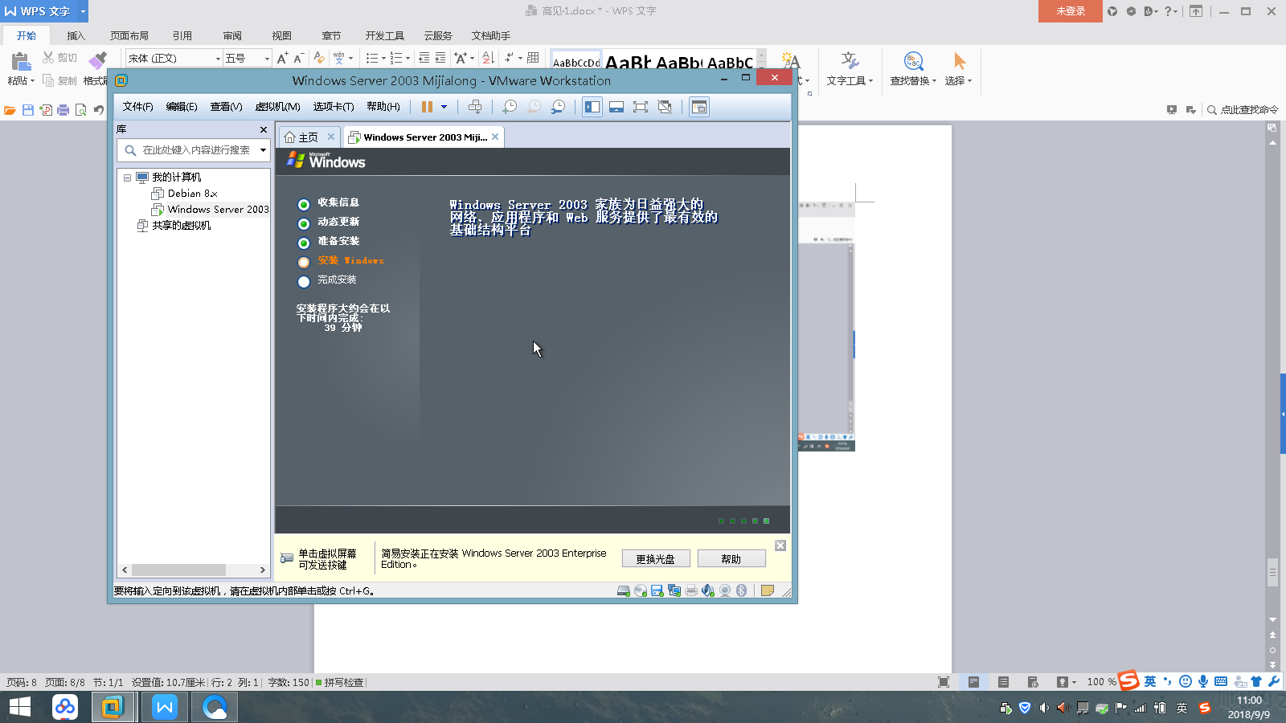Click the network adapter status icon
The width and height of the screenshot is (1286, 723).
tap(674, 590)
